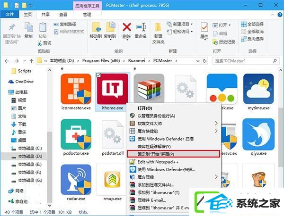Viewport: 284px width, 216px height.
Task: Select the pcdoctor.exe first-aid icon
Action: (76, 134)
